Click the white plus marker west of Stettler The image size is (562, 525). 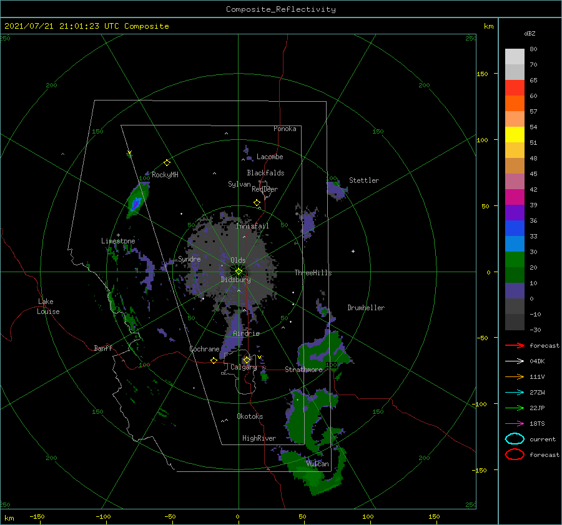(x=353, y=251)
